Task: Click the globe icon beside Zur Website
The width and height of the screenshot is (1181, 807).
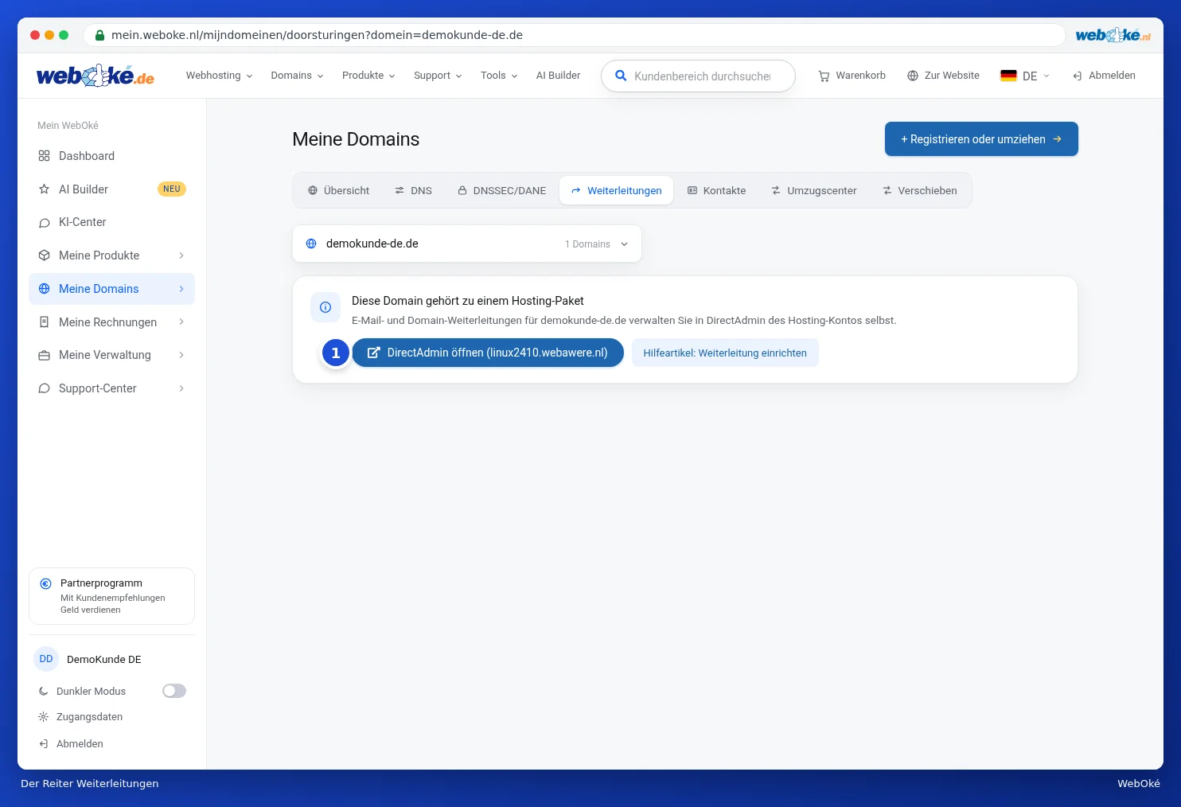Action: (x=913, y=76)
